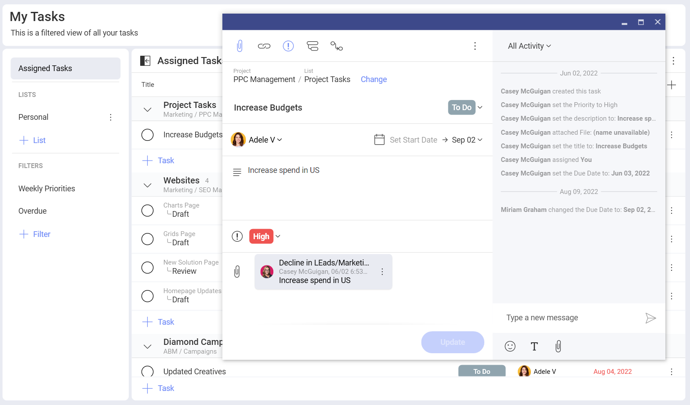This screenshot has height=405, width=690.
Task: Add Task under Project Tasks group
Action: [x=158, y=161]
